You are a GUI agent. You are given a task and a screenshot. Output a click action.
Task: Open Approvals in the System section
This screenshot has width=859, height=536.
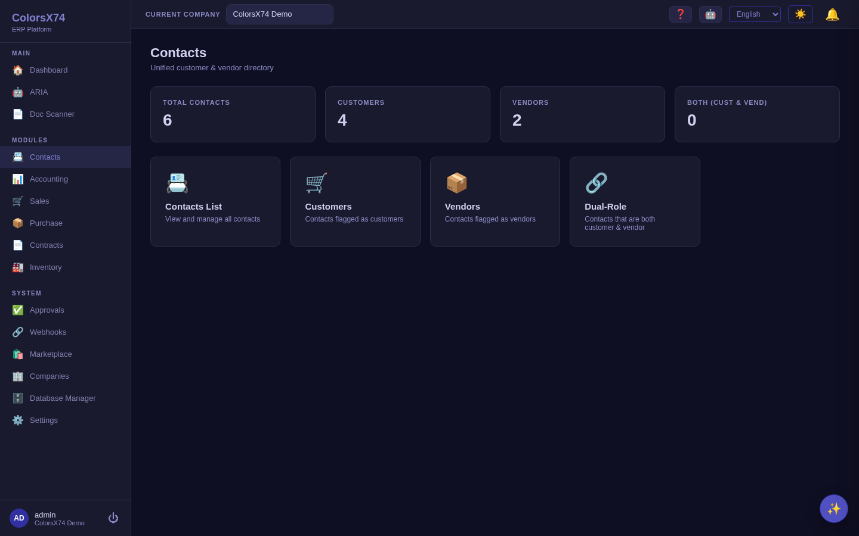pyautogui.click(x=66, y=310)
